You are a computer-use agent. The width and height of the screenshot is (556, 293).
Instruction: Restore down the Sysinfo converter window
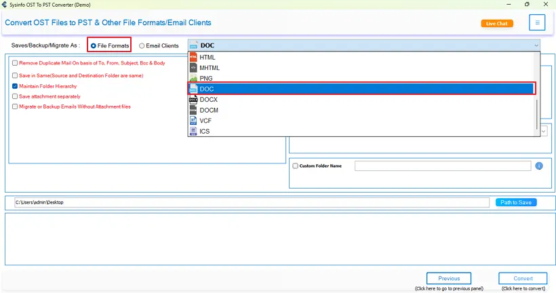click(x=527, y=4)
